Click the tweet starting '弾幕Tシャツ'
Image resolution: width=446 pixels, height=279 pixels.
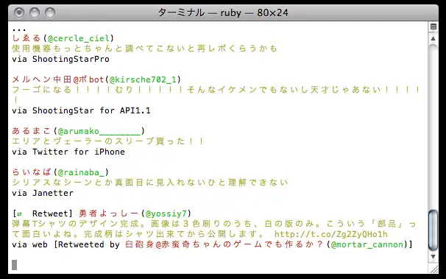(x=214, y=229)
